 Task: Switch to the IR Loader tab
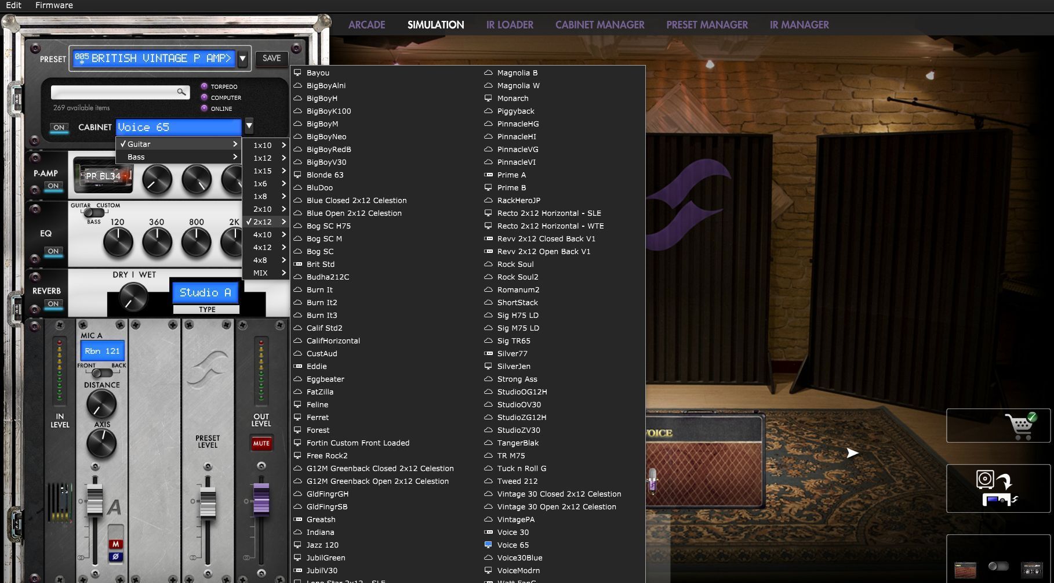click(x=510, y=25)
